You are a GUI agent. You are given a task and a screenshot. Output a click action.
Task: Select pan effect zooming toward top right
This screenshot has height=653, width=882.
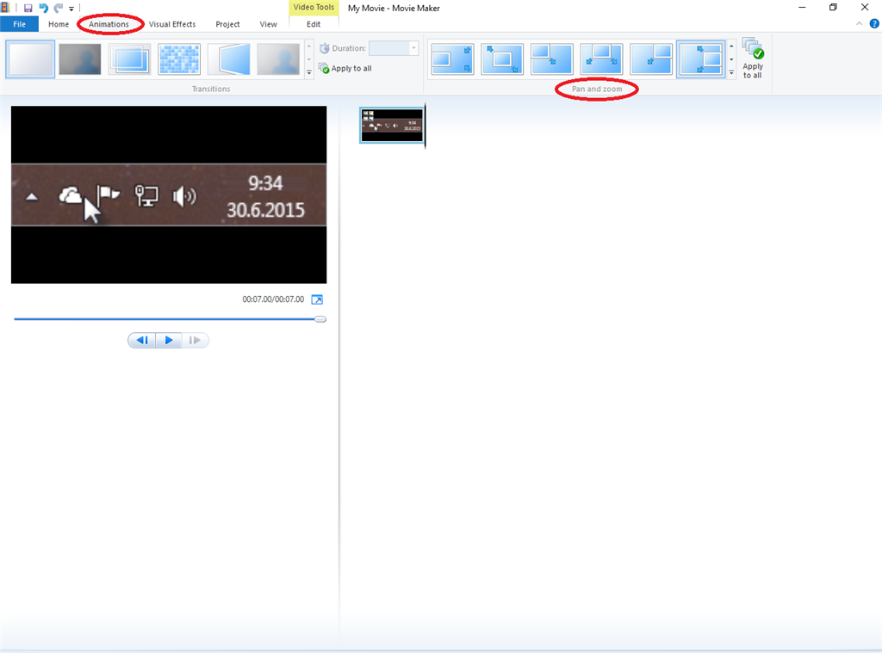coord(651,59)
